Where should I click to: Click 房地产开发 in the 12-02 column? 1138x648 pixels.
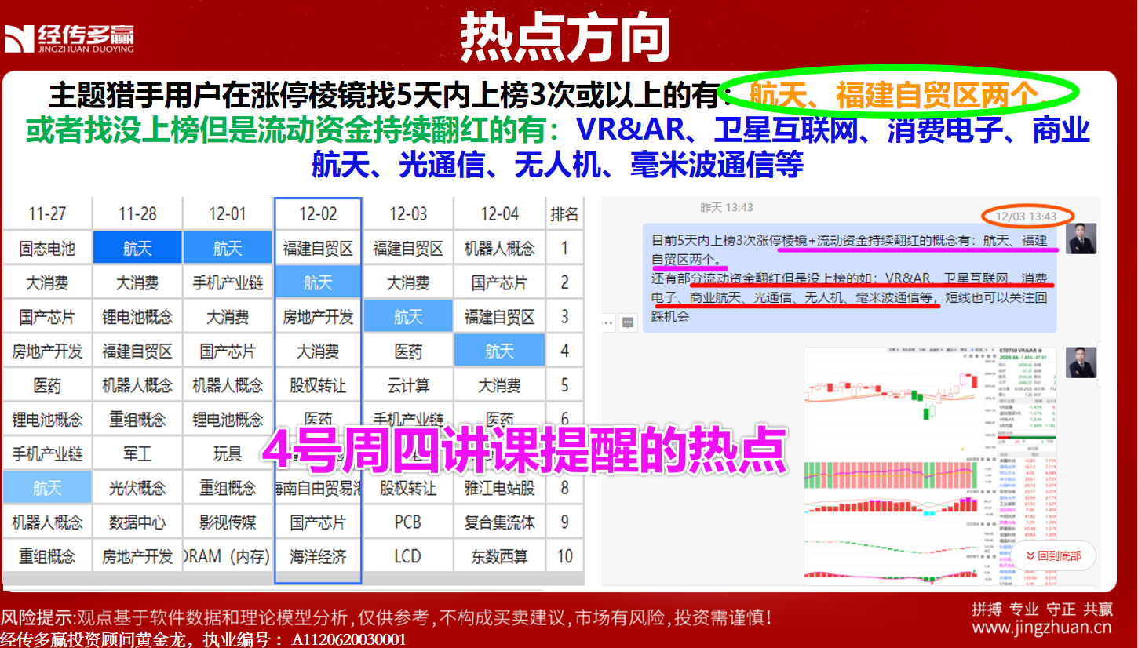point(318,317)
